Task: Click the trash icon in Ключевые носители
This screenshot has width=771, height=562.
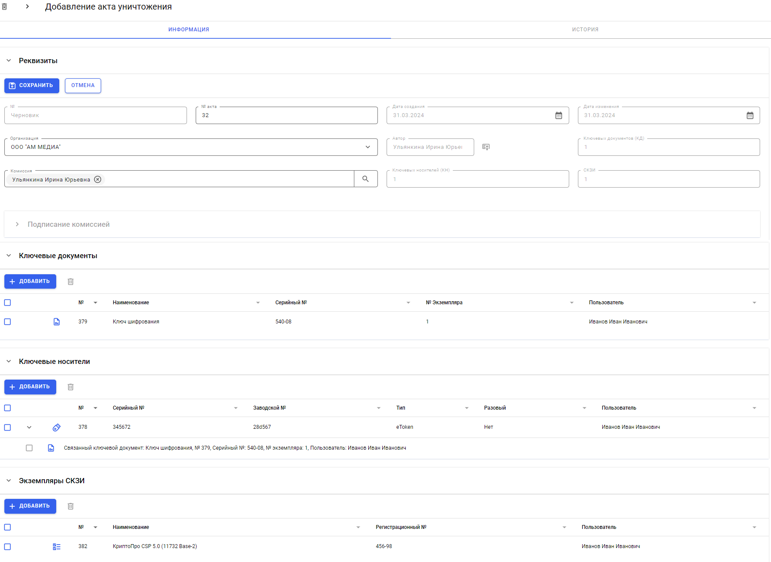Action: coord(71,387)
